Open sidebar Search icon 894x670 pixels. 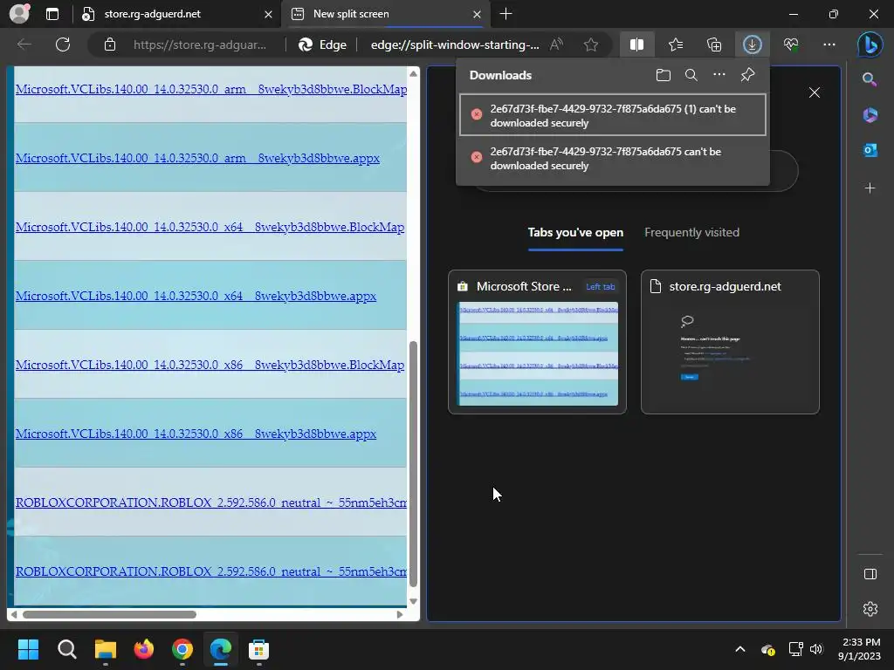click(870, 79)
